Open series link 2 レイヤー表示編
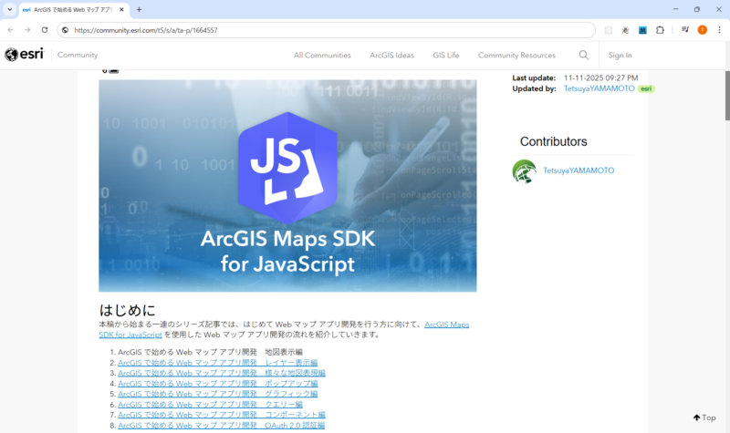 (217, 362)
